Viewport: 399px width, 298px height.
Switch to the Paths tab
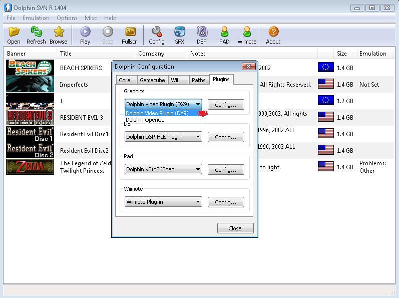pos(199,80)
